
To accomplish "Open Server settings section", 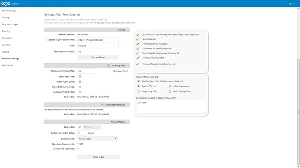I will point(9,11).
